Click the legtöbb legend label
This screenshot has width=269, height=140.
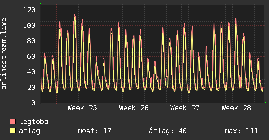[x=34, y=121]
